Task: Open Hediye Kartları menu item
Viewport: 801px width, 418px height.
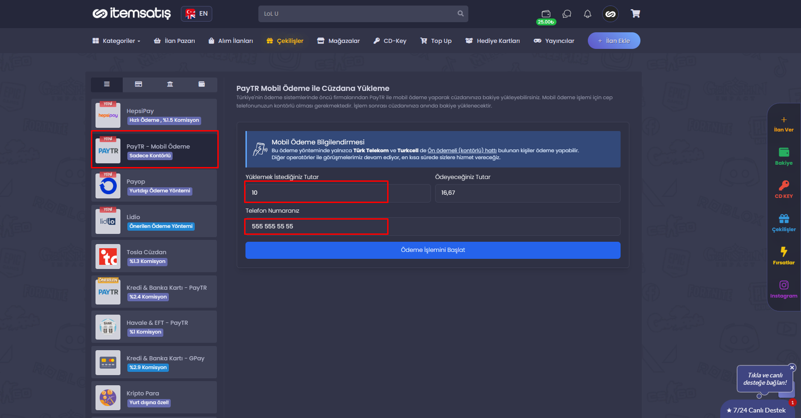Action: tap(493, 41)
